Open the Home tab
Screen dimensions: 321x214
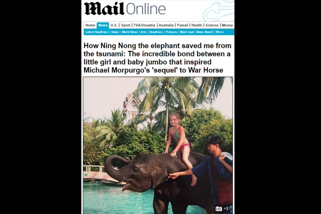click(x=90, y=25)
